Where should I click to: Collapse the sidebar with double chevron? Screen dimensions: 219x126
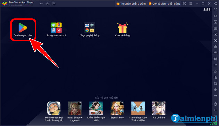[216, 3]
